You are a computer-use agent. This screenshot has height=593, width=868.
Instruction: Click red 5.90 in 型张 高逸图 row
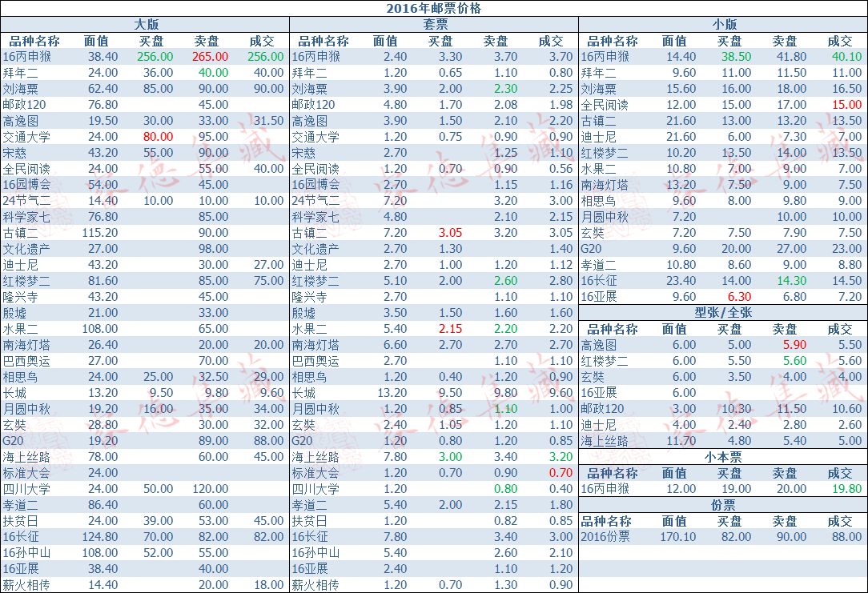click(x=795, y=345)
